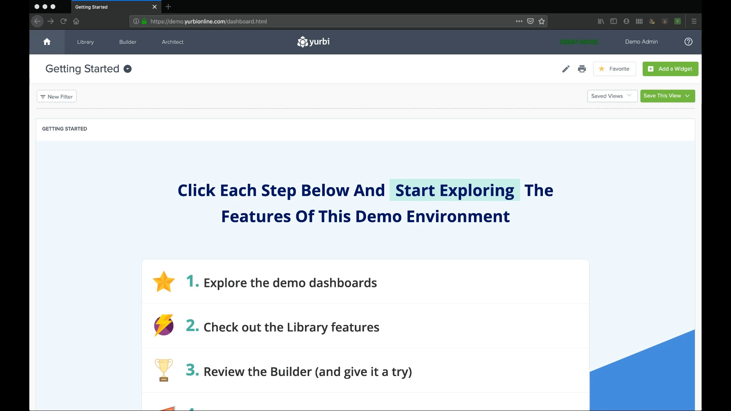This screenshot has height=411, width=731.
Task: Click the gold star step icon
Action: [x=164, y=282]
